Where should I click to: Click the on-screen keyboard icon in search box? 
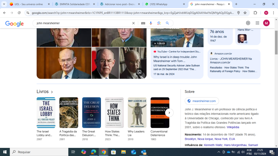point(143,23)
